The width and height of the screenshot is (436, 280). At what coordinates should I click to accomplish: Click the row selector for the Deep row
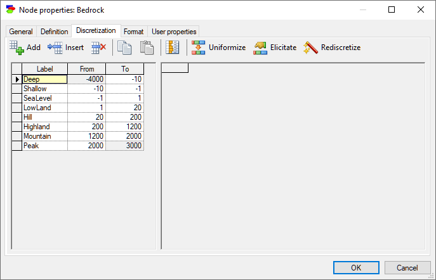[x=17, y=79]
